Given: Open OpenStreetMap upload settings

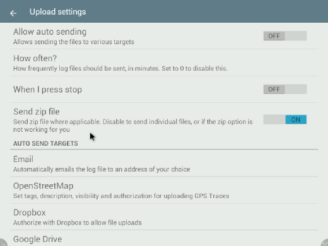Looking at the screenshot, I should tap(164, 190).
